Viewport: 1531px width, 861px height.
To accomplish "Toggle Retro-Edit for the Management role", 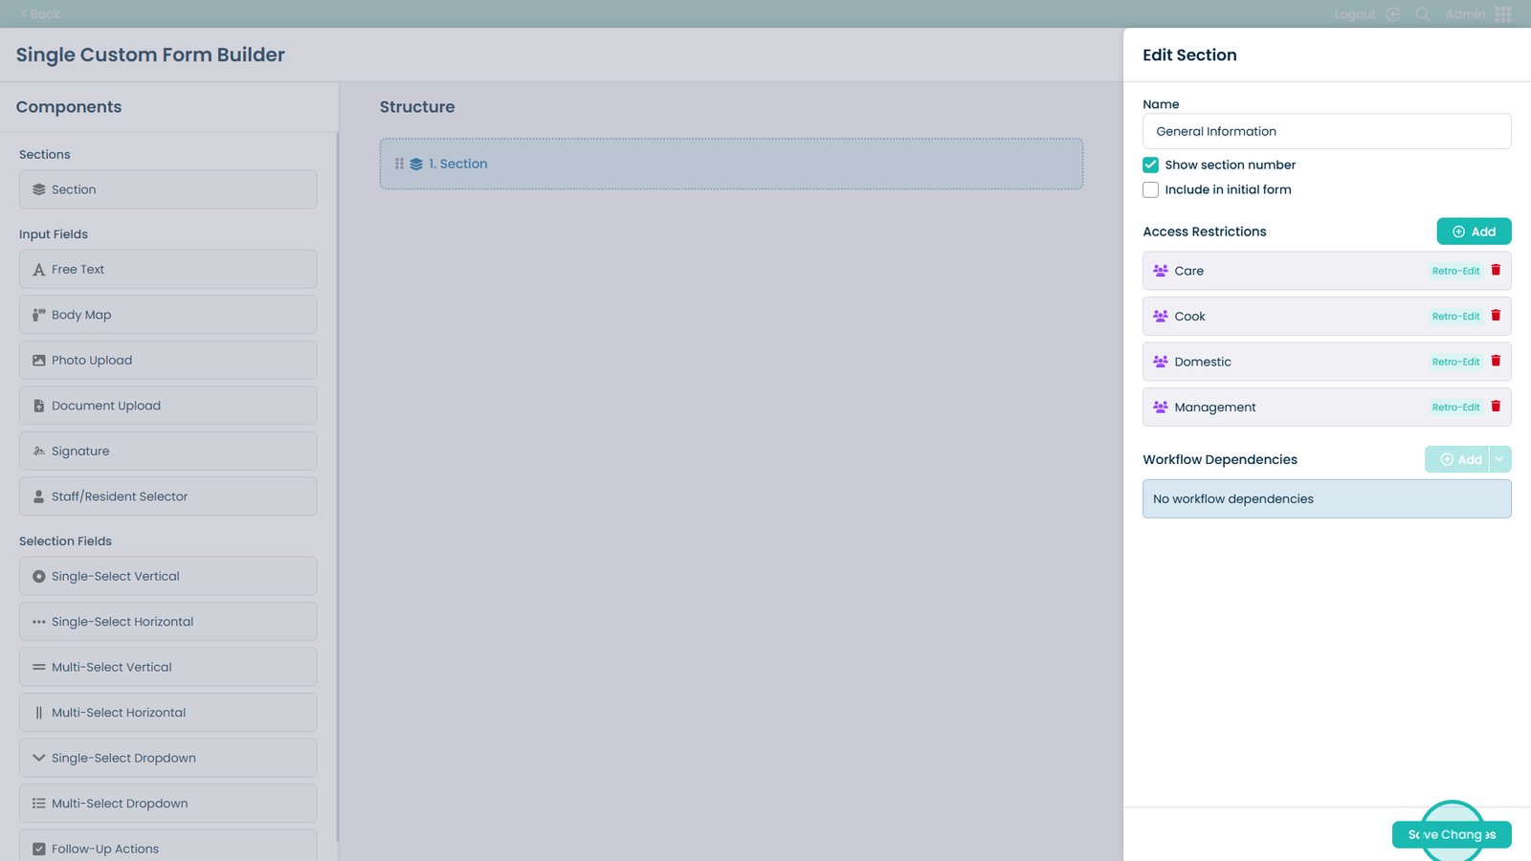I will point(1456,408).
